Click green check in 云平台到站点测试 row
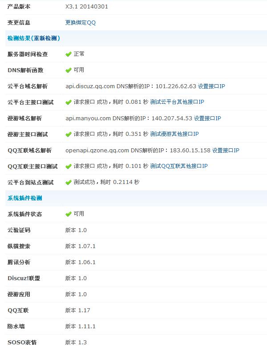The height and width of the screenshot is (351, 267). point(69,183)
